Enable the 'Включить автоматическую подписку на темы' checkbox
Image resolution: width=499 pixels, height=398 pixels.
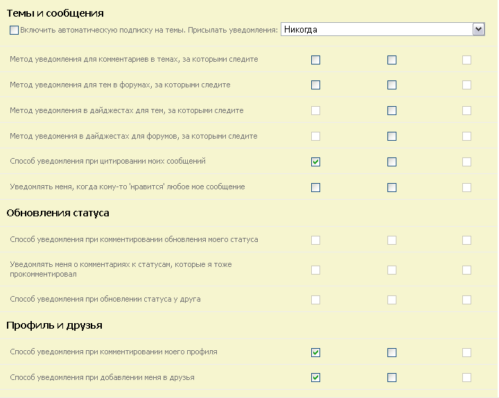(14, 31)
